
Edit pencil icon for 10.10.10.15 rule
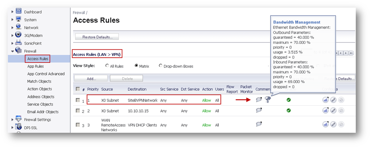[x=333, y=110]
